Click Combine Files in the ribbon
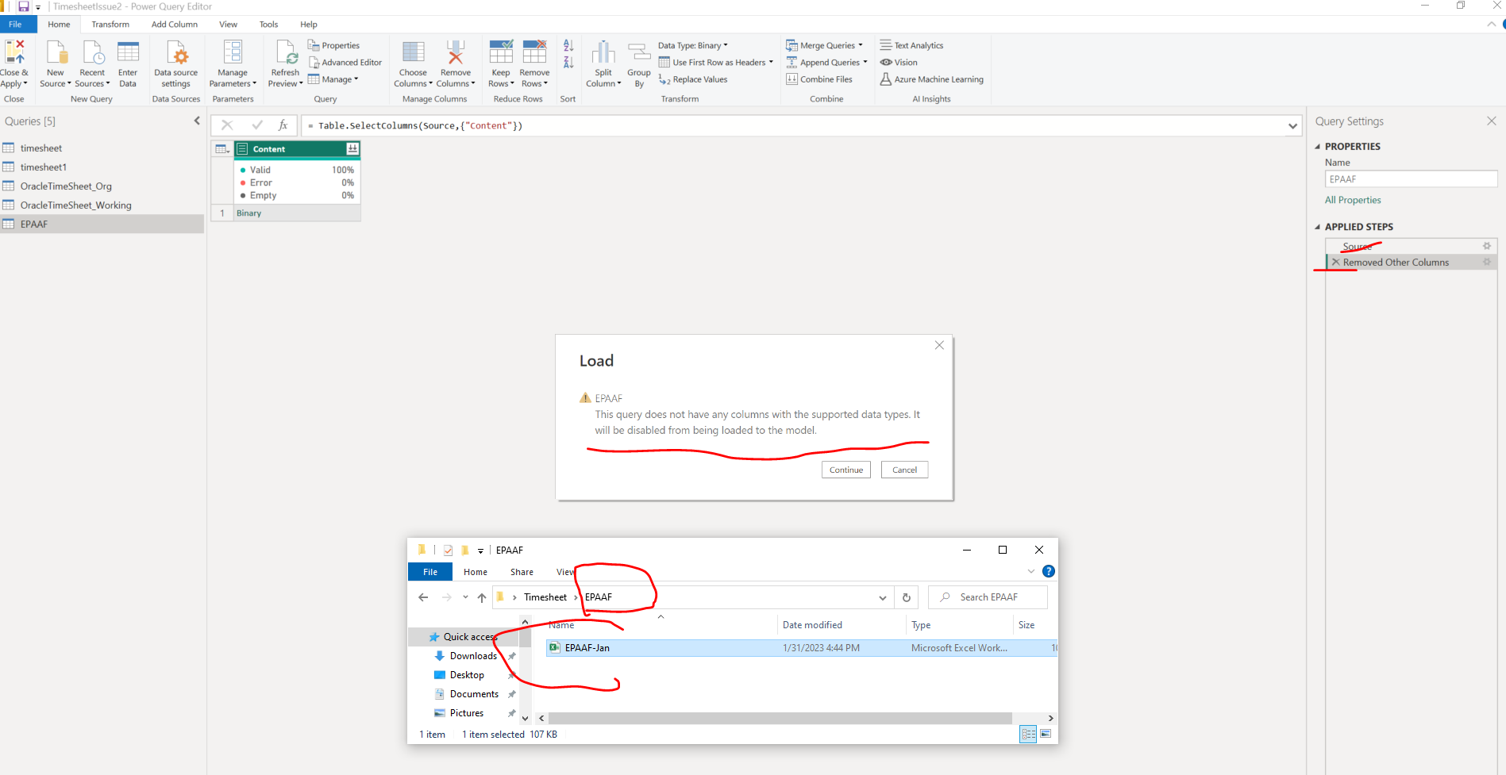1506x775 pixels. coord(819,79)
